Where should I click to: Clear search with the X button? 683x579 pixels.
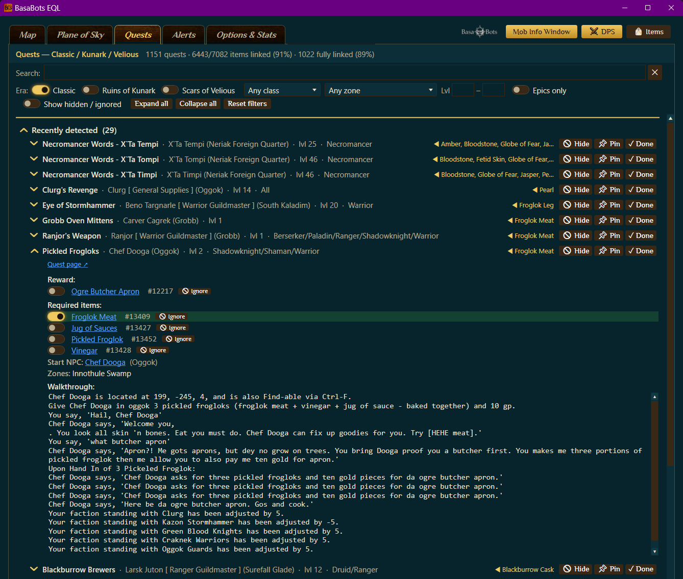pos(655,73)
